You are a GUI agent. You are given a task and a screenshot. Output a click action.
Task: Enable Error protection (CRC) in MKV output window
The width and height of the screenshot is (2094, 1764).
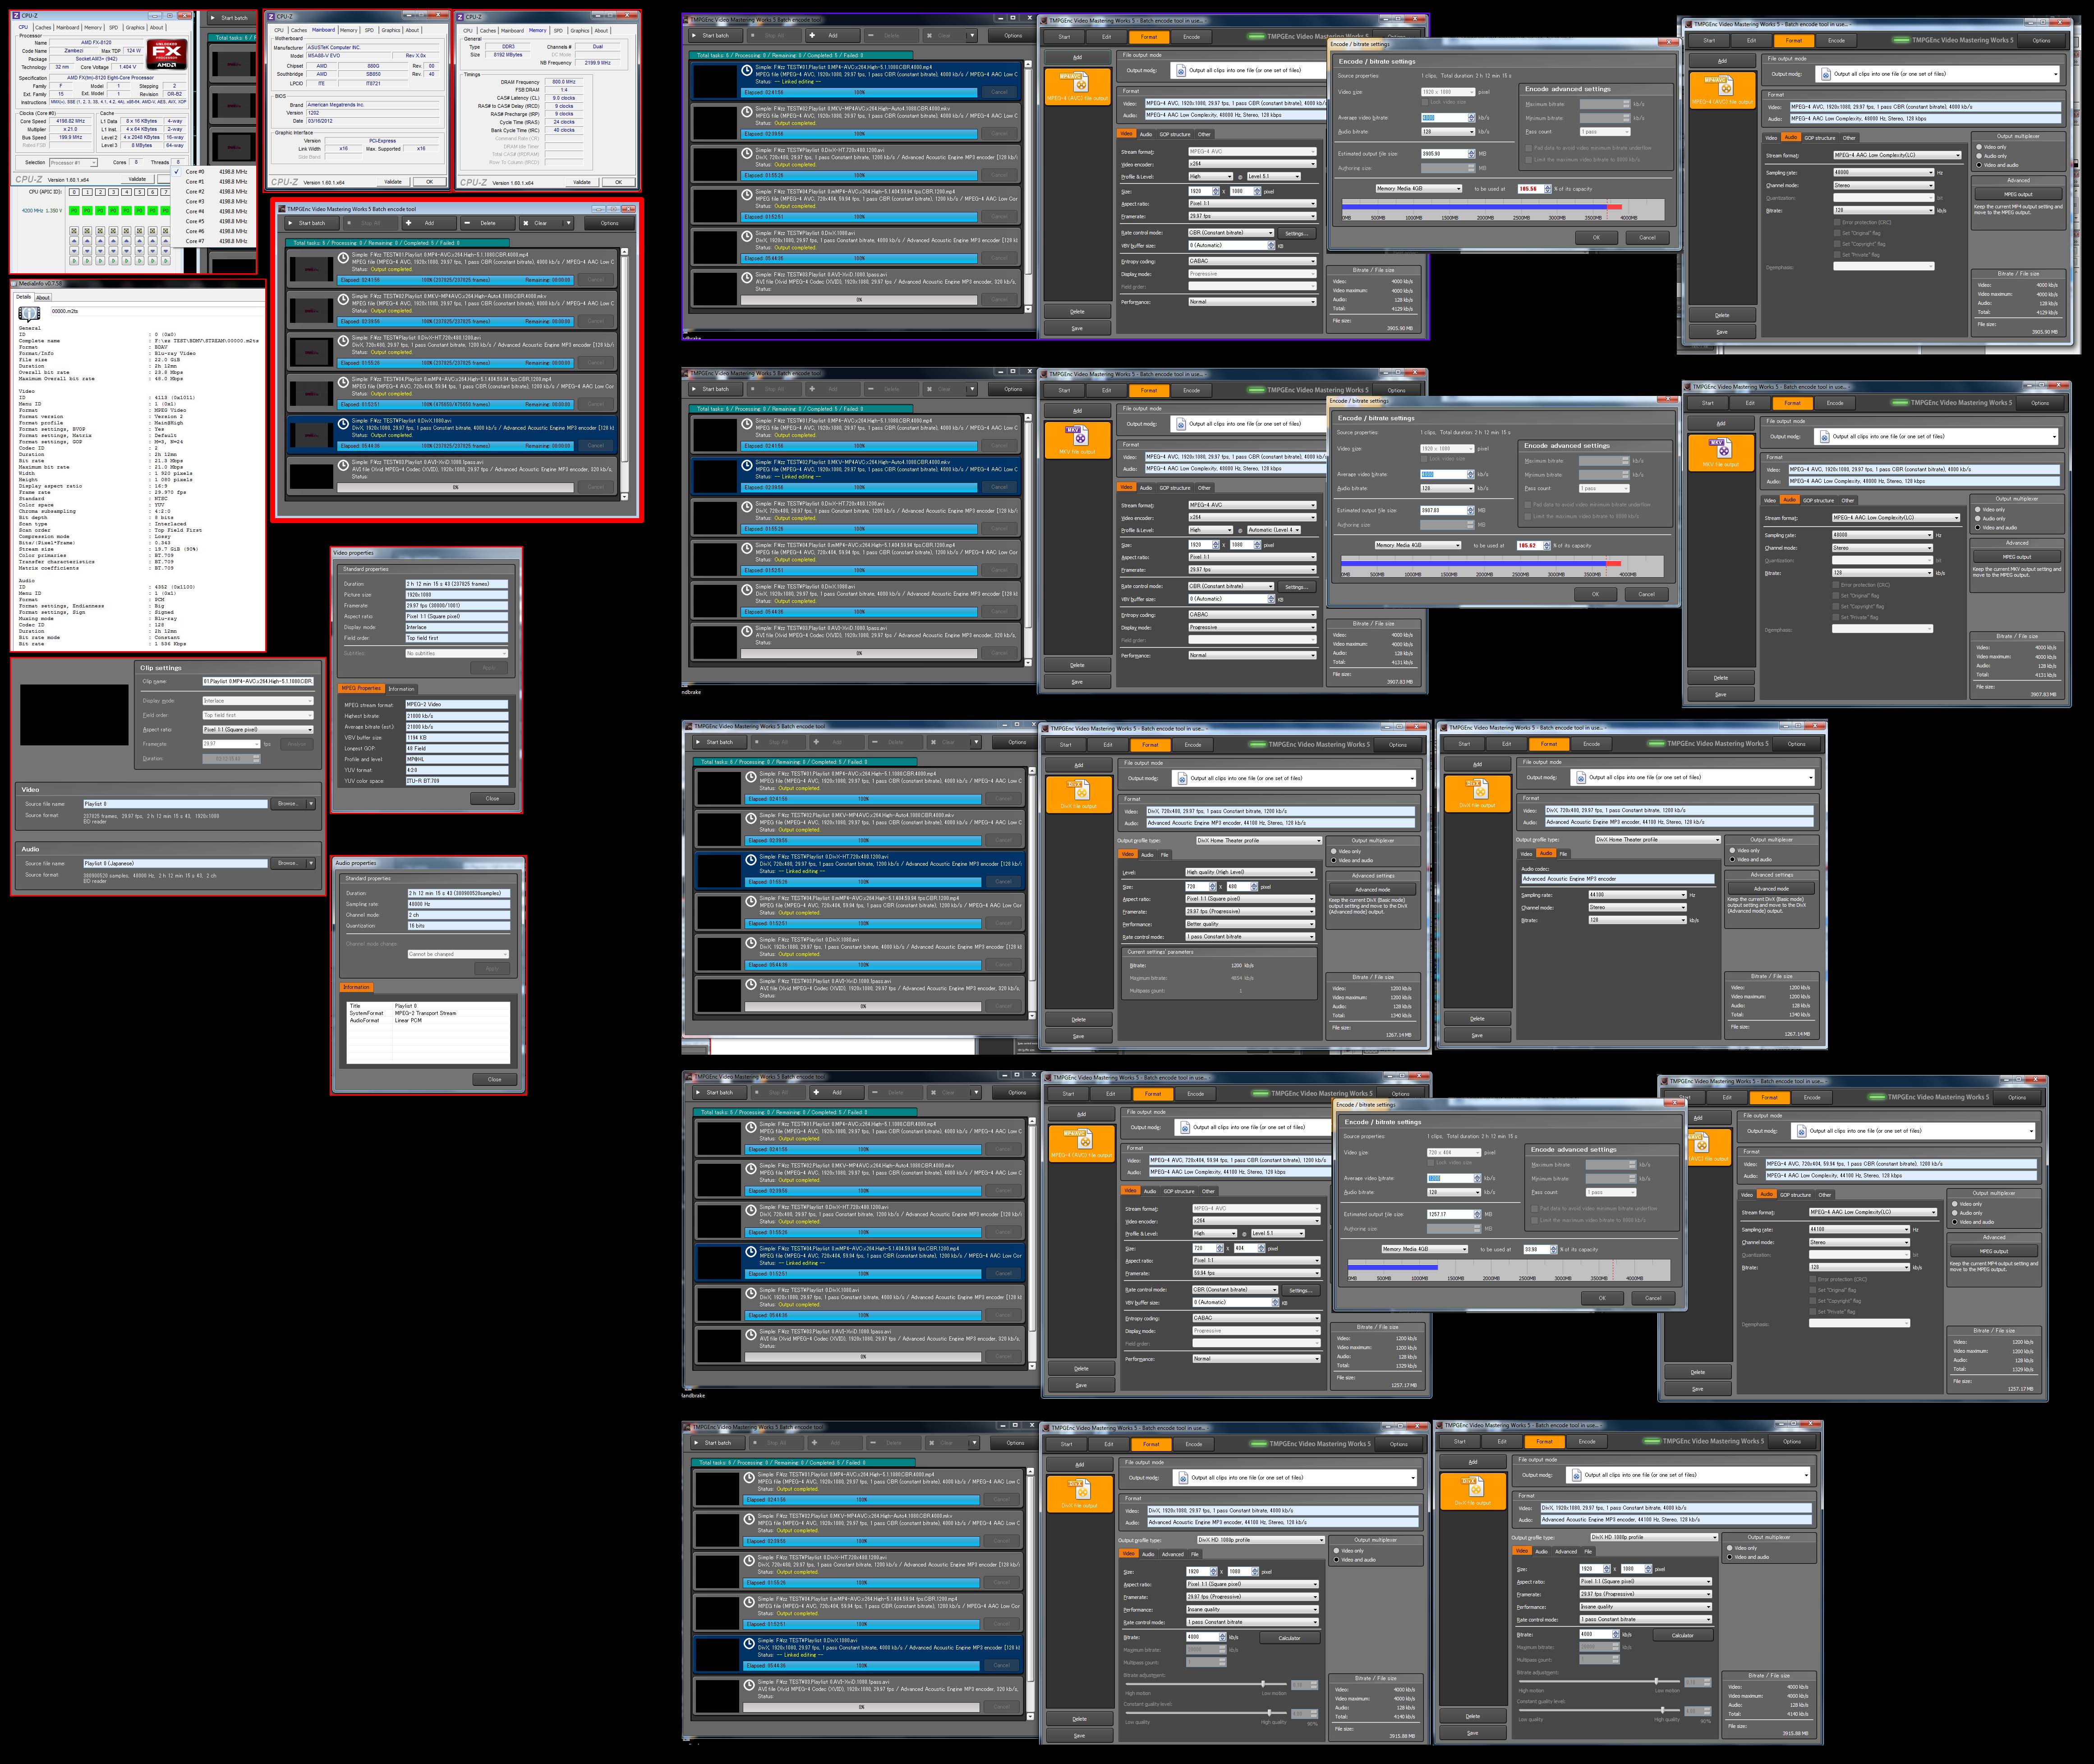click(x=1836, y=585)
